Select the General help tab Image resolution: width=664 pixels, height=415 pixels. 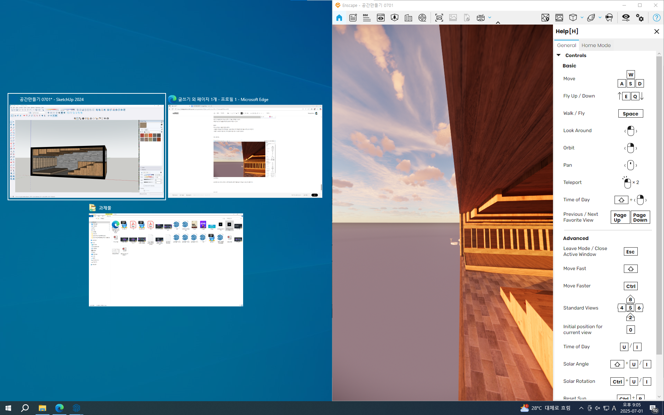pos(566,45)
